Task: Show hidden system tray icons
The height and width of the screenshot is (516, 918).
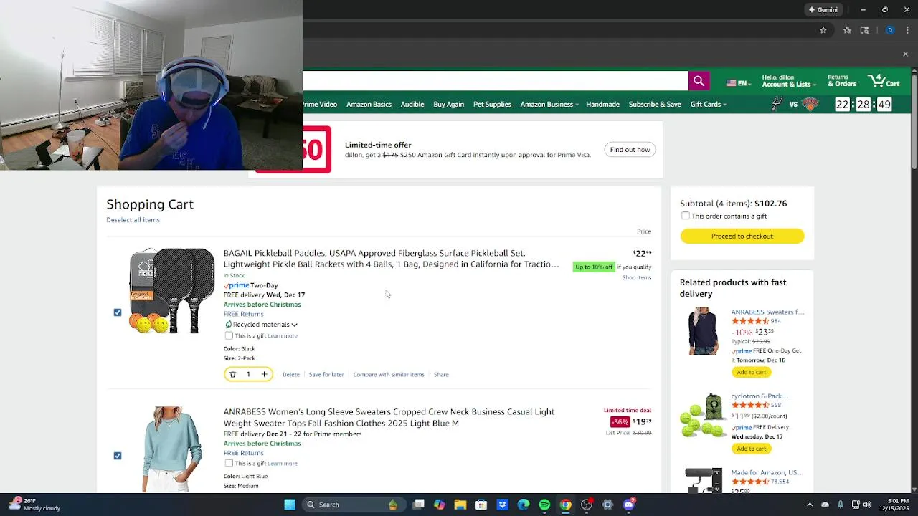Action: click(x=810, y=505)
